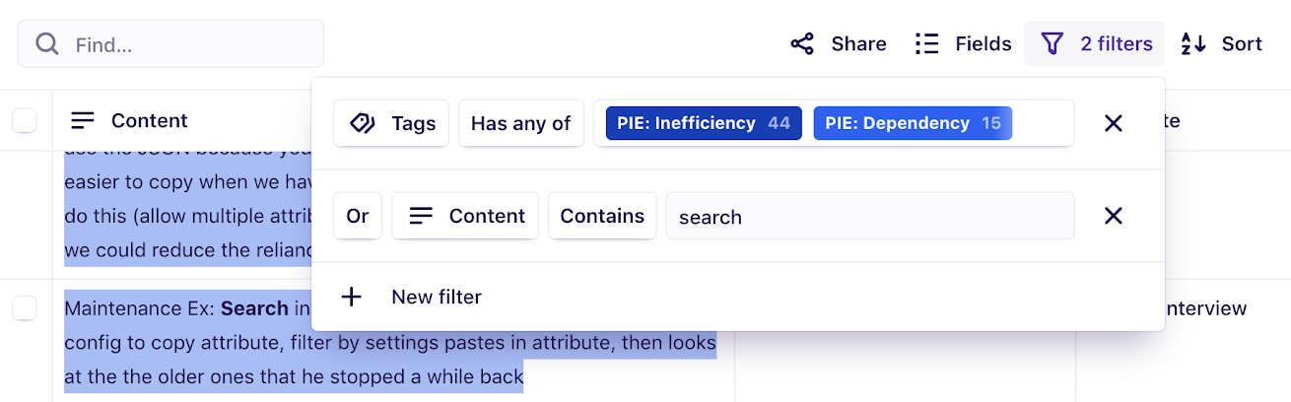Change the Or conjunction selector
Viewport: 1291px width, 402px height.
click(x=358, y=216)
